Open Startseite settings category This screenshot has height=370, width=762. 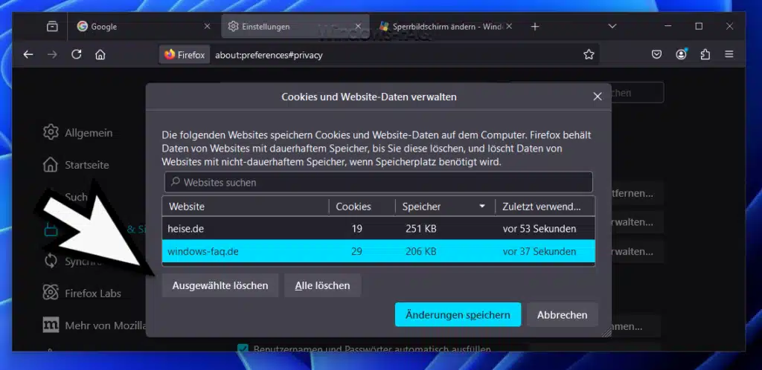pyautogui.click(x=76, y=165)
